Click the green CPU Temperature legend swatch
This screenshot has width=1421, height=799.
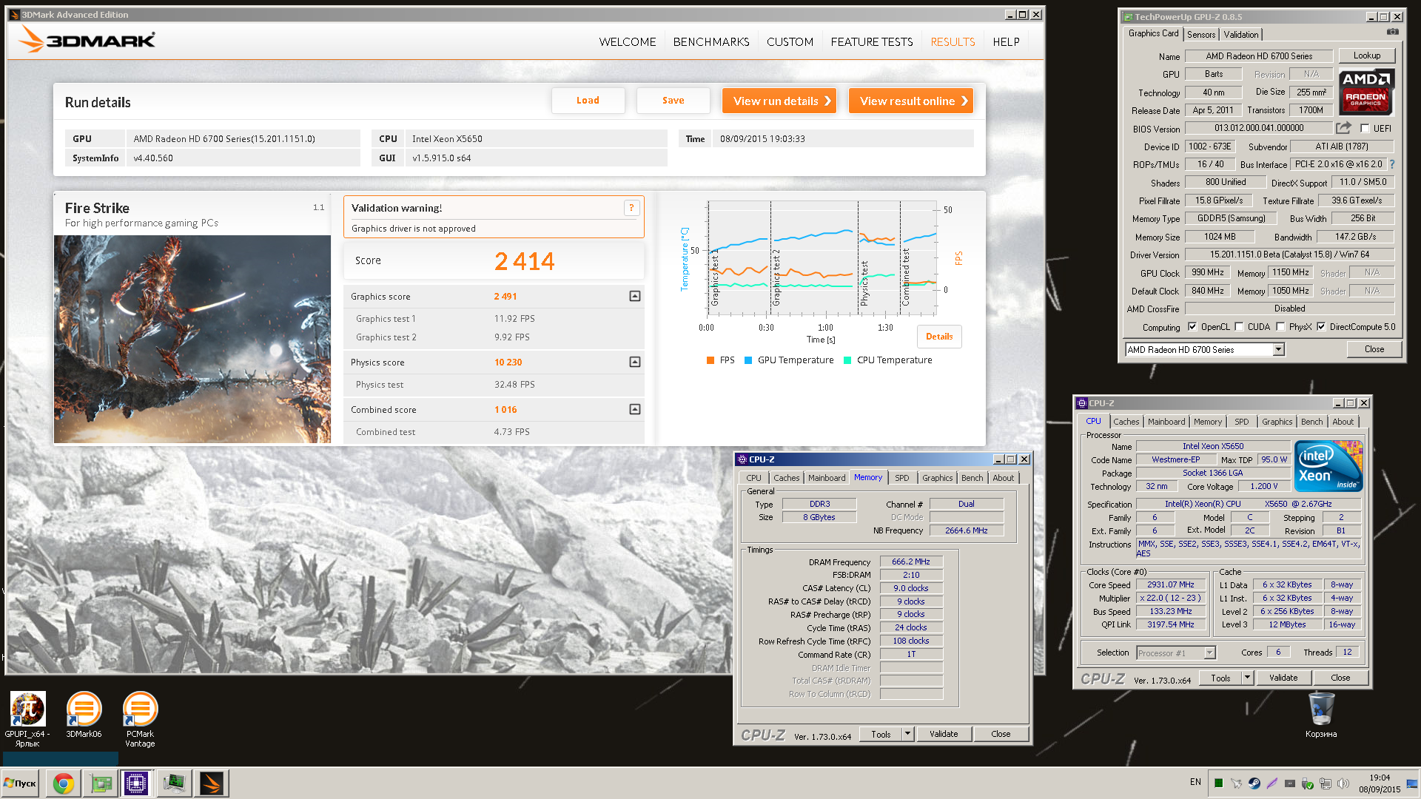pyautogui.click(x=847, y=360)
